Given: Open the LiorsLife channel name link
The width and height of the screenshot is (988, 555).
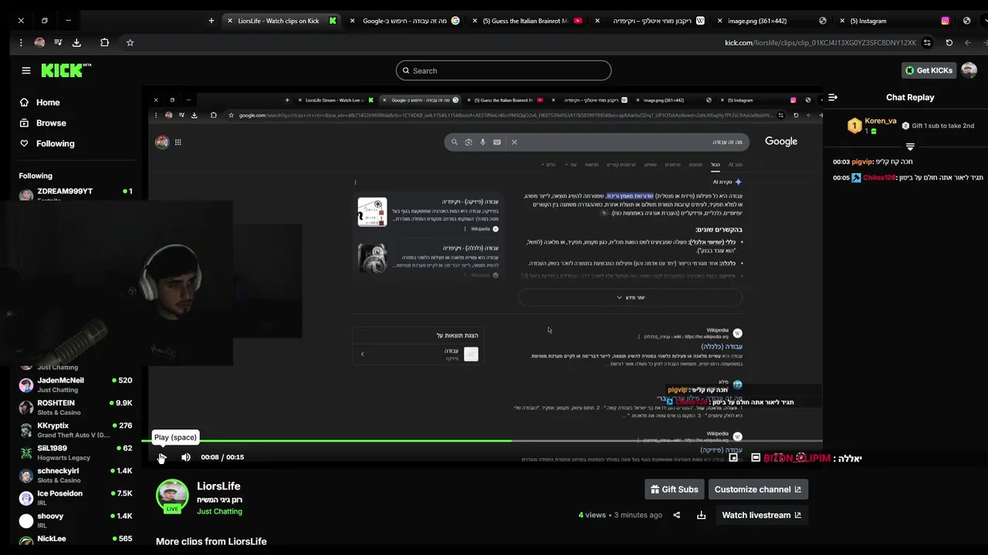Looking at the screenshot, I should pos(218,486).
